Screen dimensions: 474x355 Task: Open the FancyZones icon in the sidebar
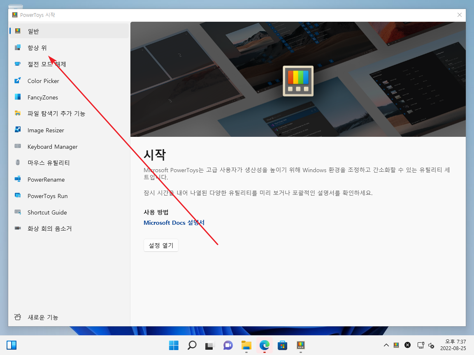pyautogui.click(x=18, y=97)
